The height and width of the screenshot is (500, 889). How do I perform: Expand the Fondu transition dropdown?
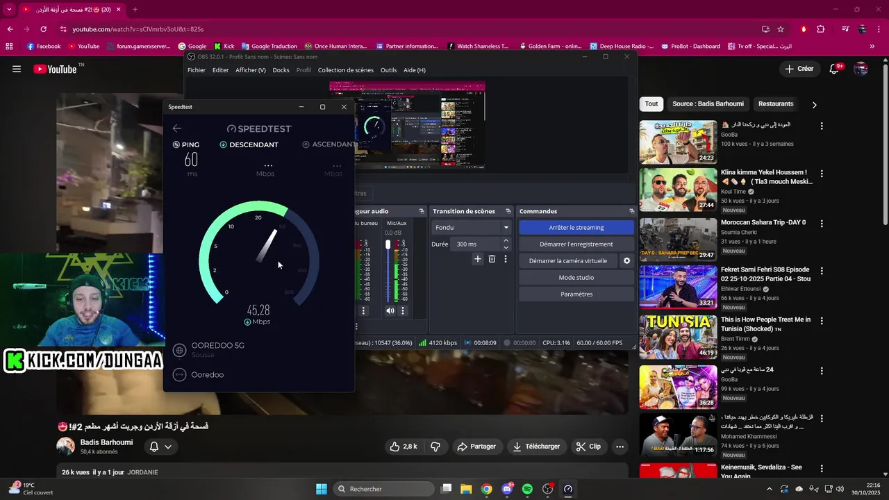(506, 227)
